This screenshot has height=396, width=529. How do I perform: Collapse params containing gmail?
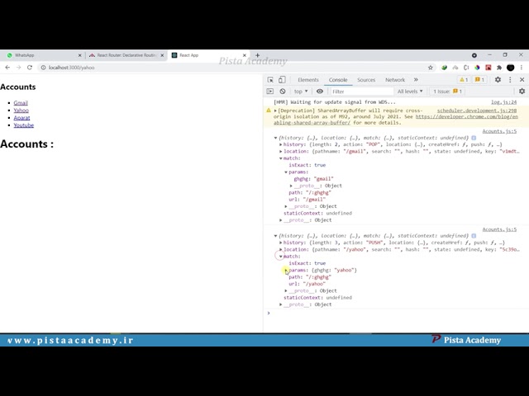286,172
